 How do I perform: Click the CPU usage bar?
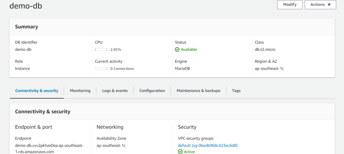[x=102, y=50]
